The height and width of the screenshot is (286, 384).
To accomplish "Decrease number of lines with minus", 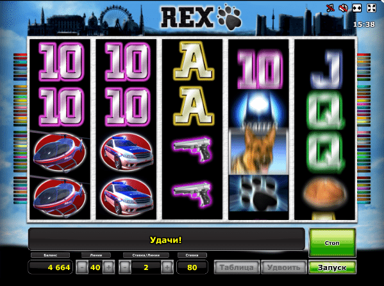I will [x=82, y=267].
